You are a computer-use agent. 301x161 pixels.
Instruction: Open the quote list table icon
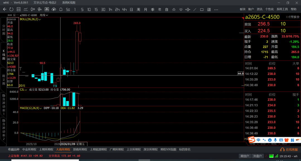point(18,9)
